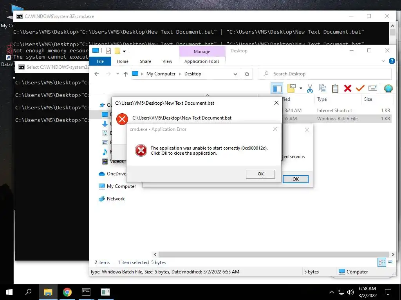The width and height of the screenshot is (401, 300).
Task: Open Classic Explorer settings shell icon
Action: tap(388, 89)
